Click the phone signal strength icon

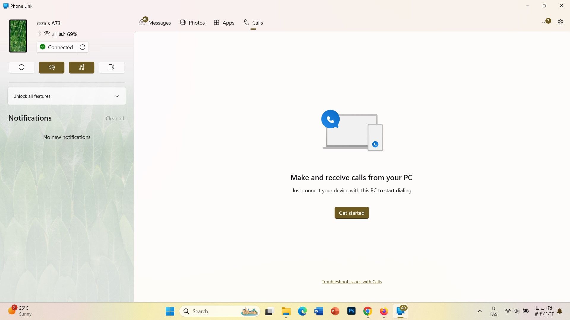[x=54, y=33]
